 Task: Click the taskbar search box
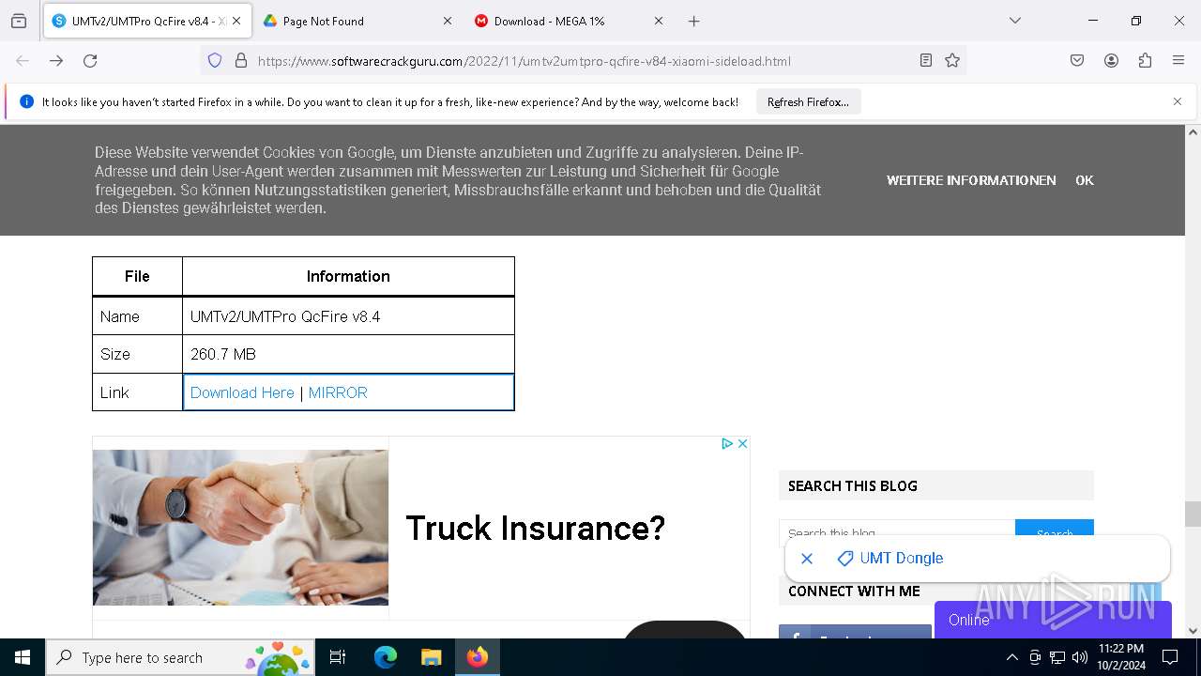click(180, 657)
